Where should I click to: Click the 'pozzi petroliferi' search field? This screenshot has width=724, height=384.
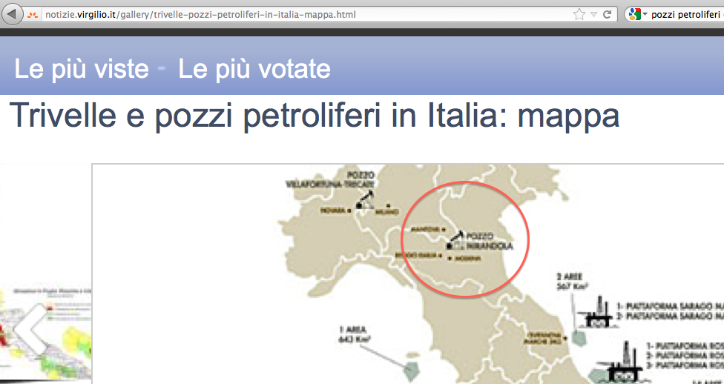[686, 14]
